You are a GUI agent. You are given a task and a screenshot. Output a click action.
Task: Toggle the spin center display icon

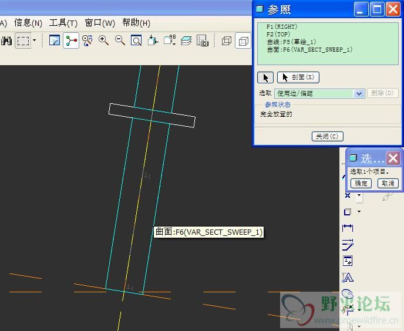(x=71, y=40)
